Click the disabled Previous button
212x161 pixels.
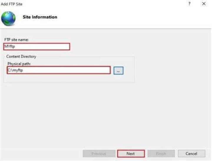99,154
